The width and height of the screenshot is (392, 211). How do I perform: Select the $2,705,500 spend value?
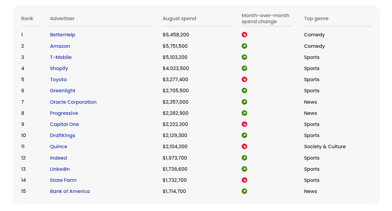pos(176,90)
